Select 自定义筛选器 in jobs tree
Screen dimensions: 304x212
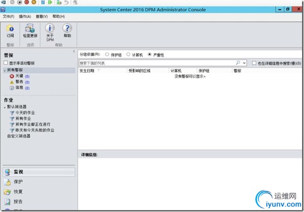coord(19,136)
